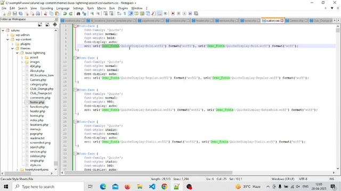Click the Copy toolbar icon

pyautogui.click(x=51, y=14)
